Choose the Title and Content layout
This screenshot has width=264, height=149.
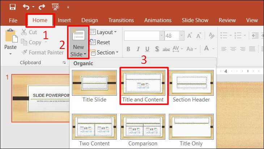[143, 86]
